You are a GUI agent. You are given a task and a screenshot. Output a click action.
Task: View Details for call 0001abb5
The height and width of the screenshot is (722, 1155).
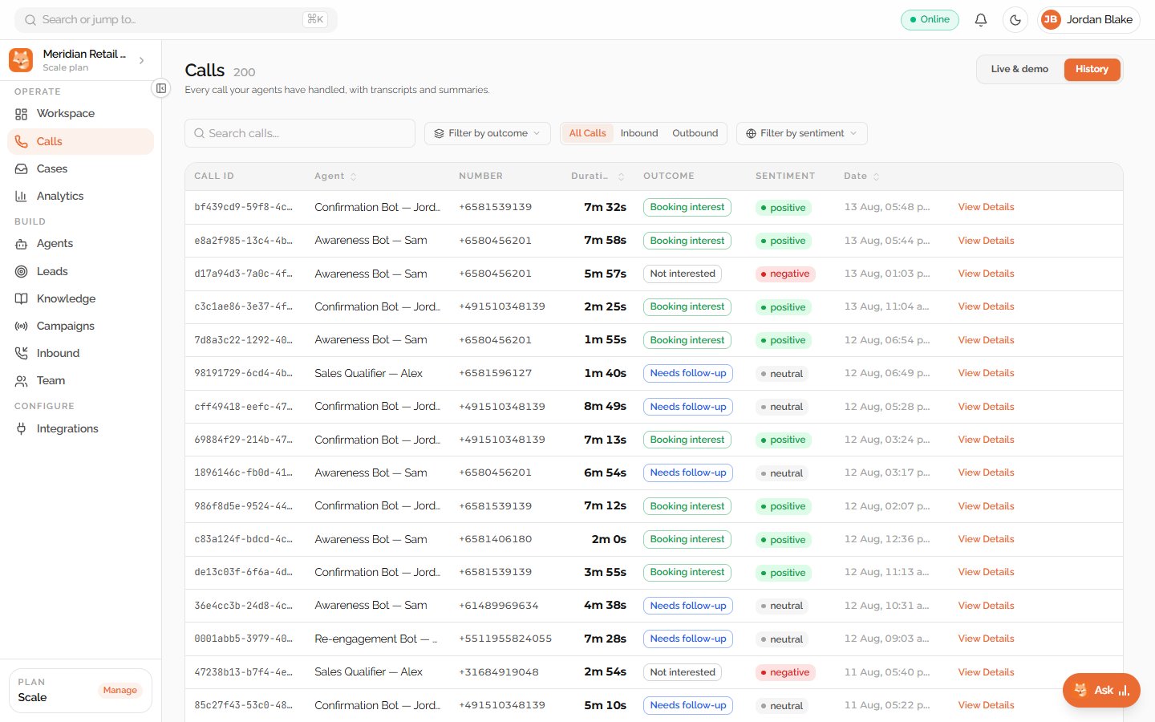[x=986, y=639]
